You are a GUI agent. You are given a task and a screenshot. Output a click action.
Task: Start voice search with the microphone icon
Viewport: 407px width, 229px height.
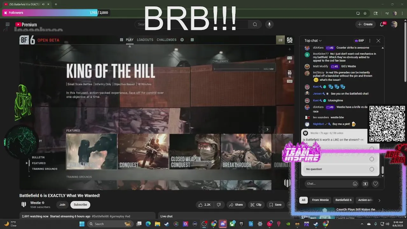(269, 24)
